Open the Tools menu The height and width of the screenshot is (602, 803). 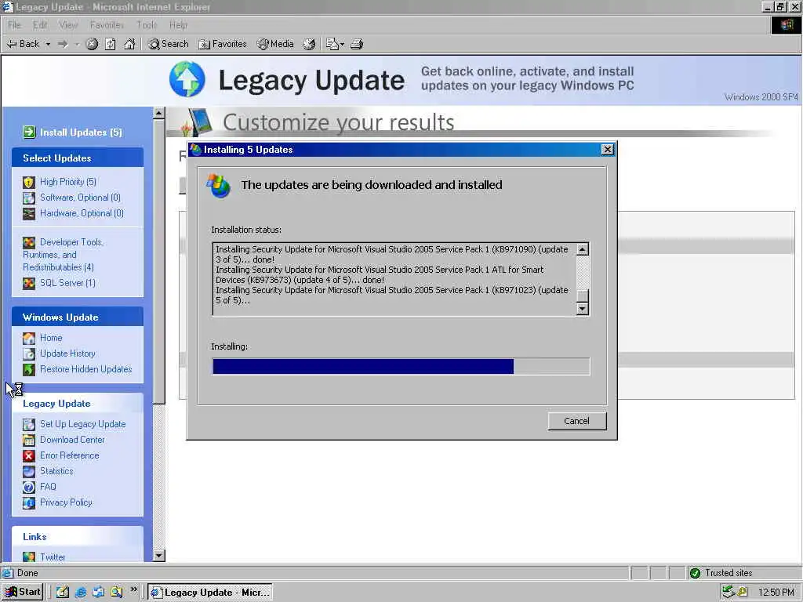tap(147, 25)
